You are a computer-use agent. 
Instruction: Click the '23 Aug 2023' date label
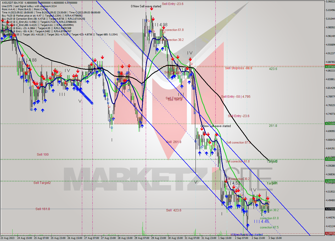pyautogui.click(x=8, y=238)
